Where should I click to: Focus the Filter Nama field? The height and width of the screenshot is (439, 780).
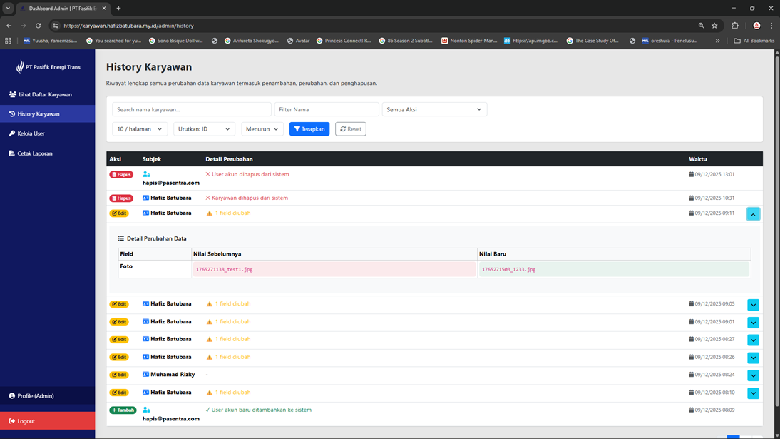tap(327, 109)
